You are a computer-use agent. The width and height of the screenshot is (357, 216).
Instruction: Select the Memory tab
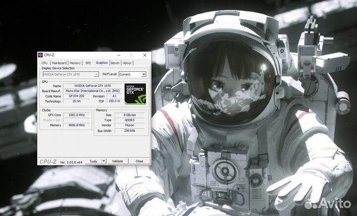tap(75, 63)
